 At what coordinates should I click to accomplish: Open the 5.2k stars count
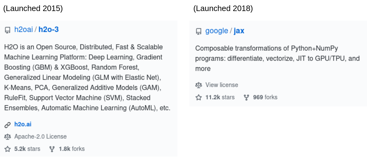[x=27, y=149]
